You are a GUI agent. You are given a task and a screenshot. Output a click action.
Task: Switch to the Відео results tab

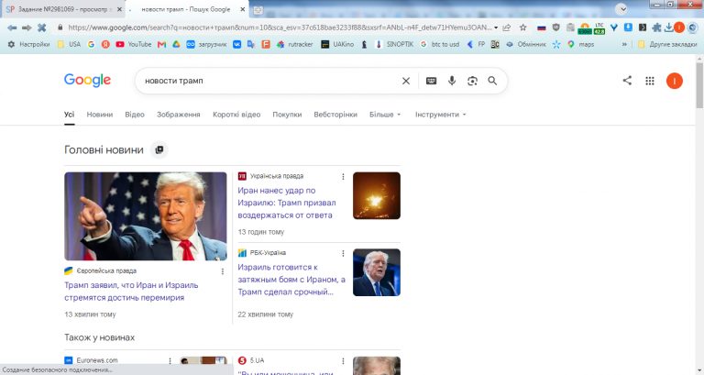(x=135, y=115)
